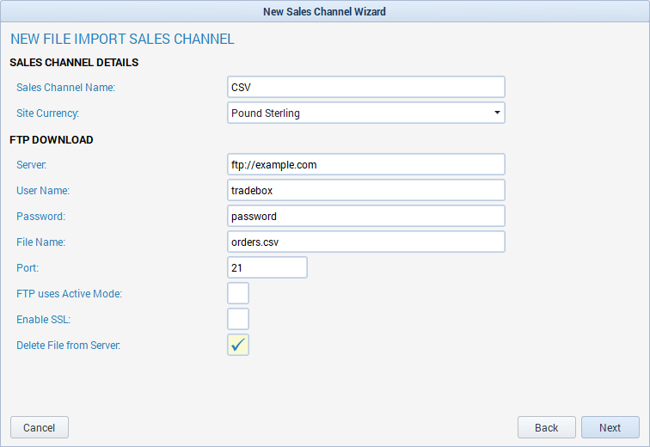Proceed by clicking the Next button

coord(610,427)
